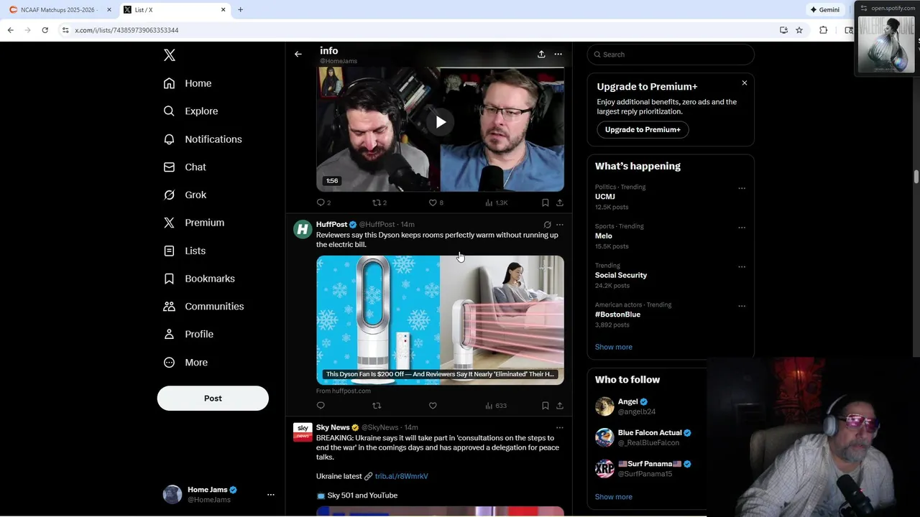920x517 pixels.
Task: Click the page scrollbar thumb
Action: tap(916, 177)
